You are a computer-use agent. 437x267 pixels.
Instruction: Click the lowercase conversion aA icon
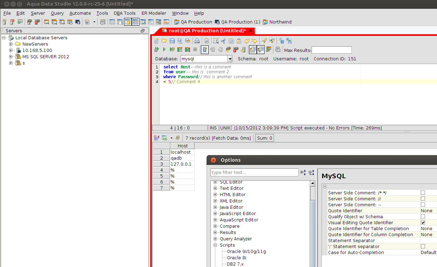[289, 41]
